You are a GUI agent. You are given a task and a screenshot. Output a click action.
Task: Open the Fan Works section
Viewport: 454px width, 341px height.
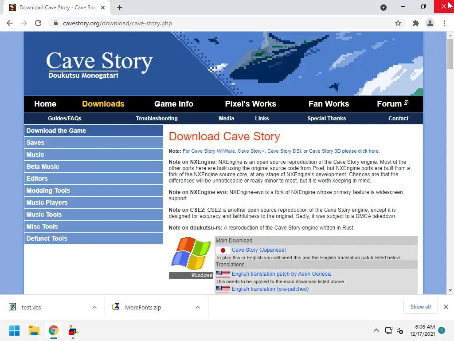(x=329, y=104)
